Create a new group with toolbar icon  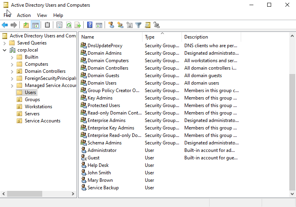point(120,25)
